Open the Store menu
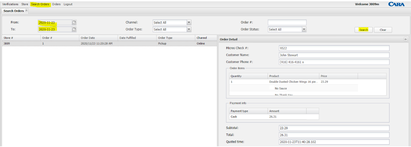The image size is (411, 147). click(25, 4)
